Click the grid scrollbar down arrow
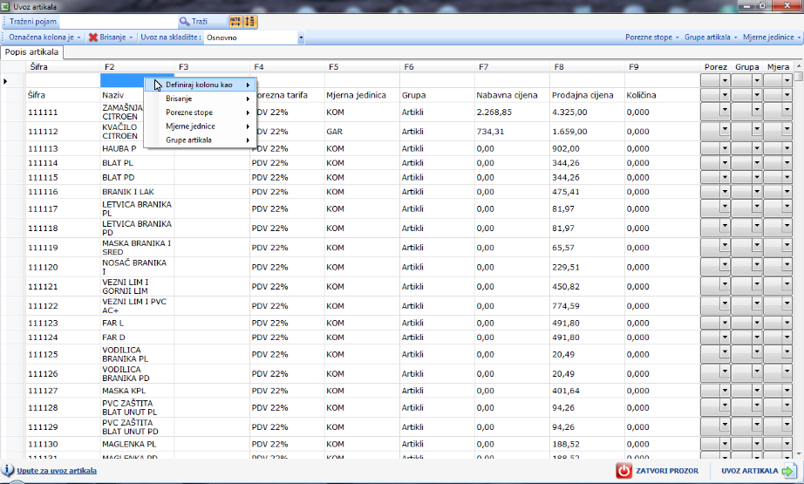Screen dimensions: 804x484 (799, 453)
